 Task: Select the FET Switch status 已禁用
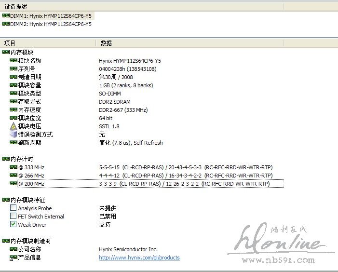pos(108,216)
